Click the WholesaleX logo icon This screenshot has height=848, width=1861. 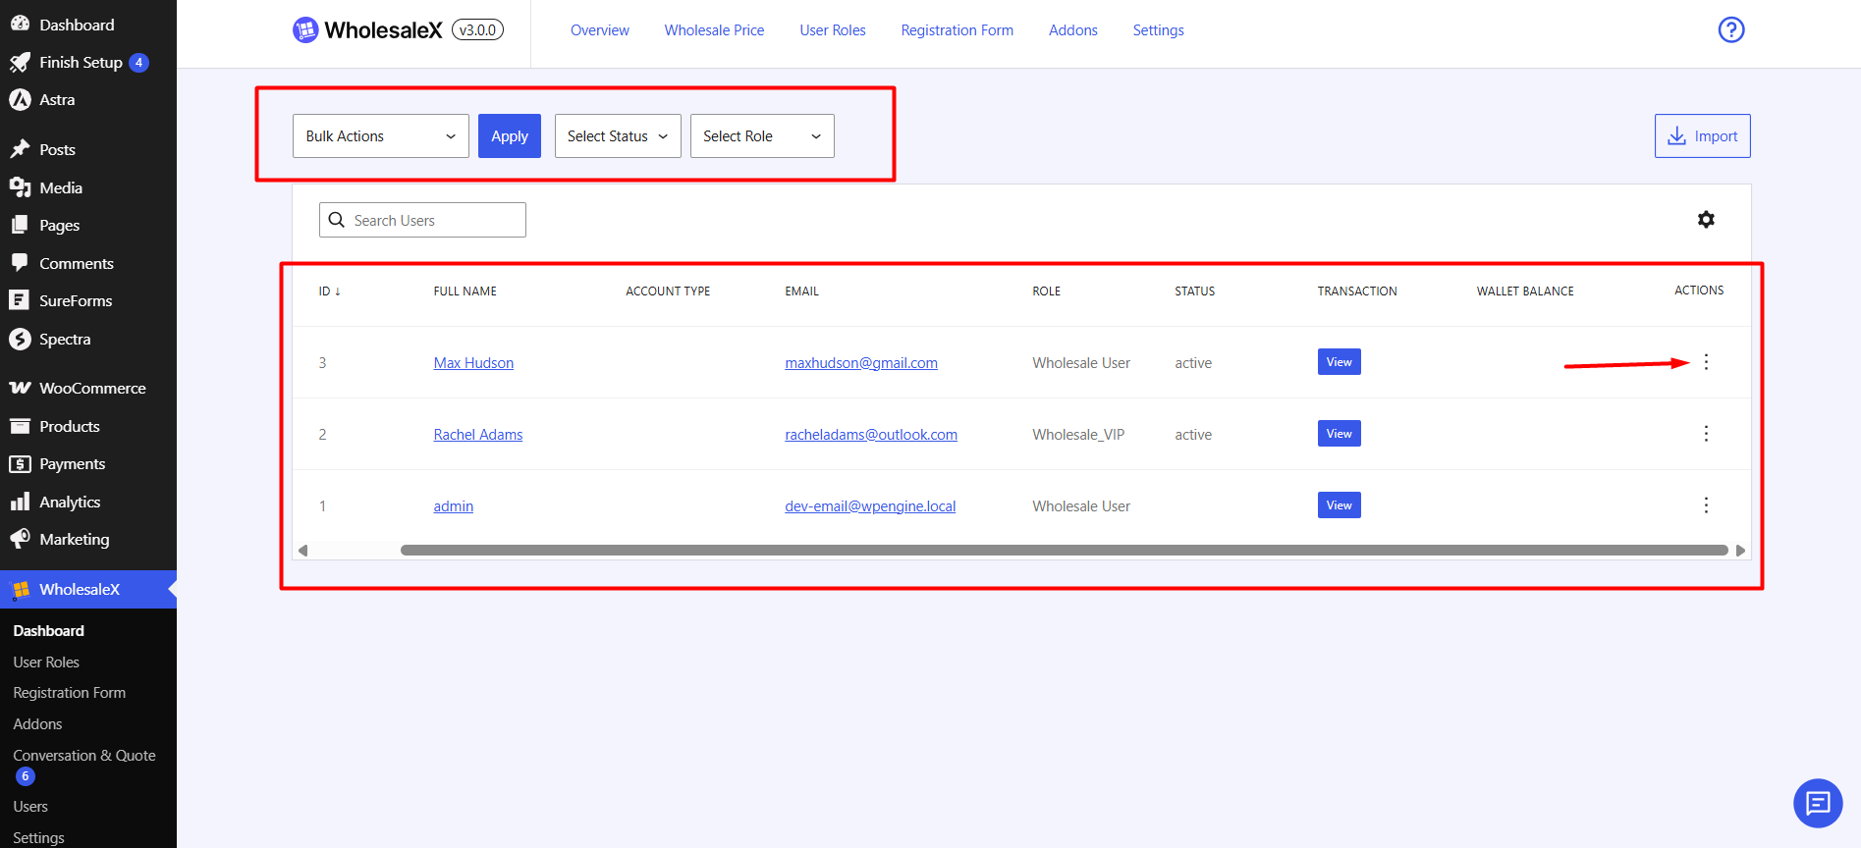[305, 30]
